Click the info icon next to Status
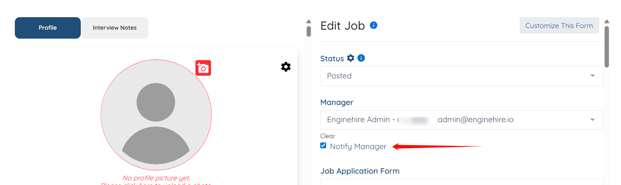The width and height of the screenshot is (621, 185). tap(361, 58)
